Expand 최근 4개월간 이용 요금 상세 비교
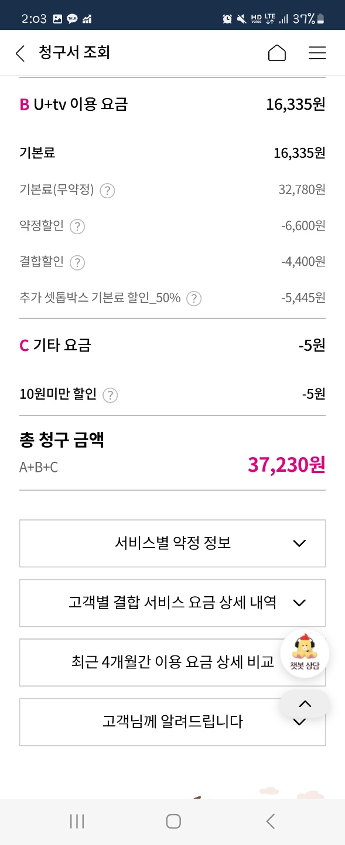Viewport: 345px width, 845px height. 172,663
